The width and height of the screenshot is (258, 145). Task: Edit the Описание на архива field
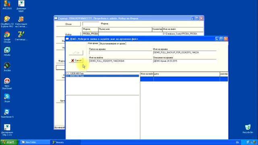pos(185,61)
